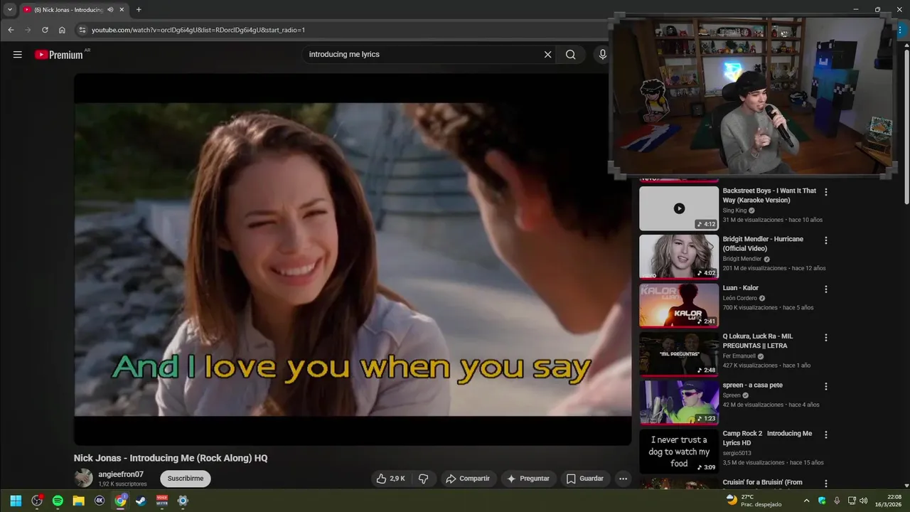The height and width of the screenshot is (512, 910).
Task: Switch to Chrome in the taskbar
Action: [x=120, y=501]
